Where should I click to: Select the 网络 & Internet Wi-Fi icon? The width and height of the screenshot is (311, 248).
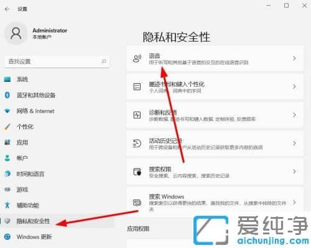pyautogui.click(x=7, y=111)
